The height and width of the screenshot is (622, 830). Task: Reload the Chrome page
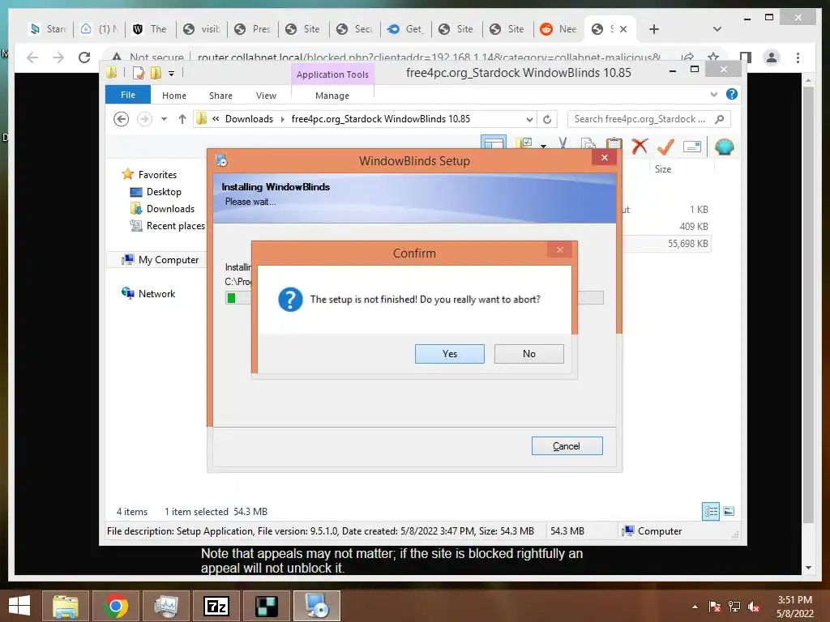click(x=84, y=58)
